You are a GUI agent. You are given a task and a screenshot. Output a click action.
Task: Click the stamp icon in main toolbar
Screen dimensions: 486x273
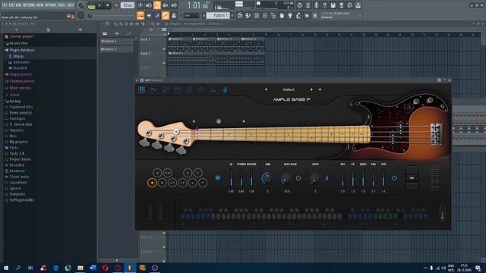click(174, 15)
